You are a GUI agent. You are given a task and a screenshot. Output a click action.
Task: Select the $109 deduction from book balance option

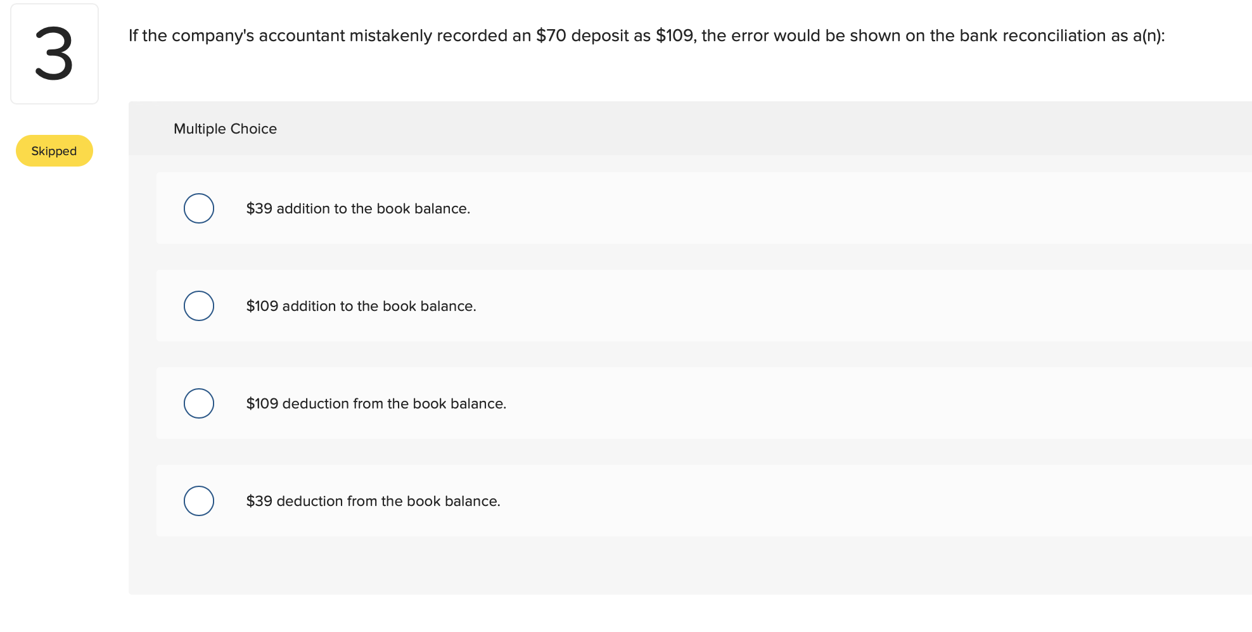click(199, 403)
